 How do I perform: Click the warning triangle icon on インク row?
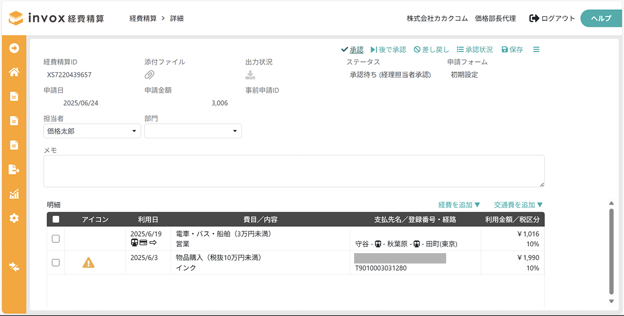point(88,262)
